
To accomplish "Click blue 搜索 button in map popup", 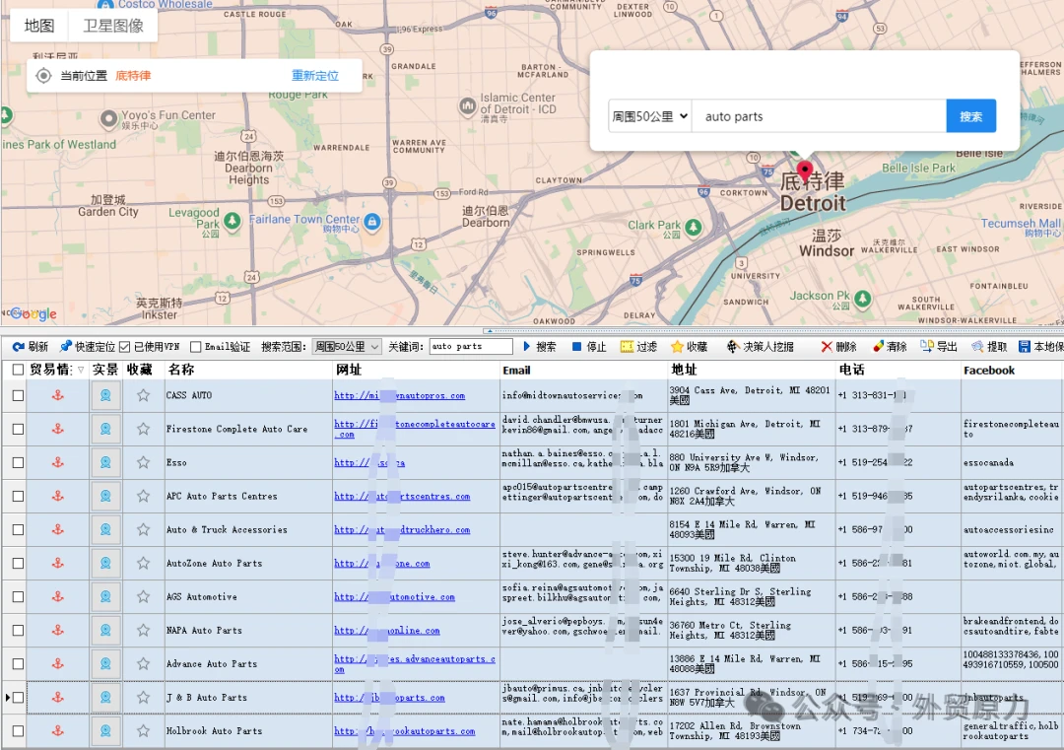I will pos(971,116).
